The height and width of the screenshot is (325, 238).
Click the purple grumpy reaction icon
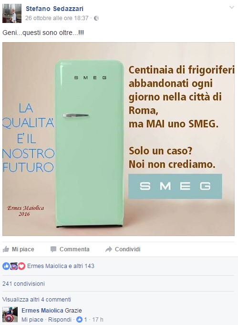point(14,266)
